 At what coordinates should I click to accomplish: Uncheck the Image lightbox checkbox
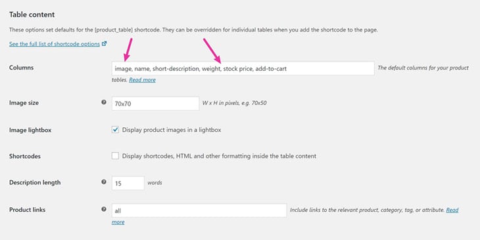click(115, 130)
